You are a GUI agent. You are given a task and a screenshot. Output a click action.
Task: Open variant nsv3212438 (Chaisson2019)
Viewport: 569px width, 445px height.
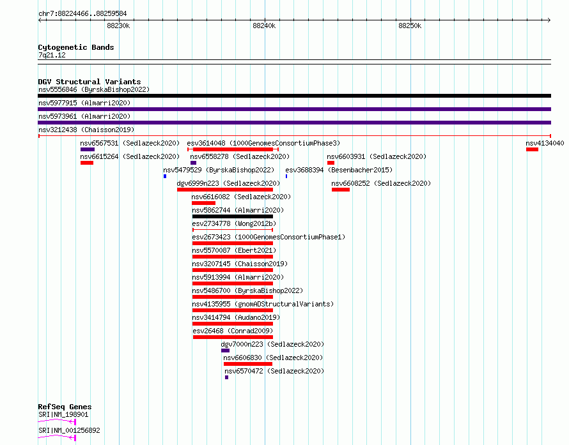[86, 130]
